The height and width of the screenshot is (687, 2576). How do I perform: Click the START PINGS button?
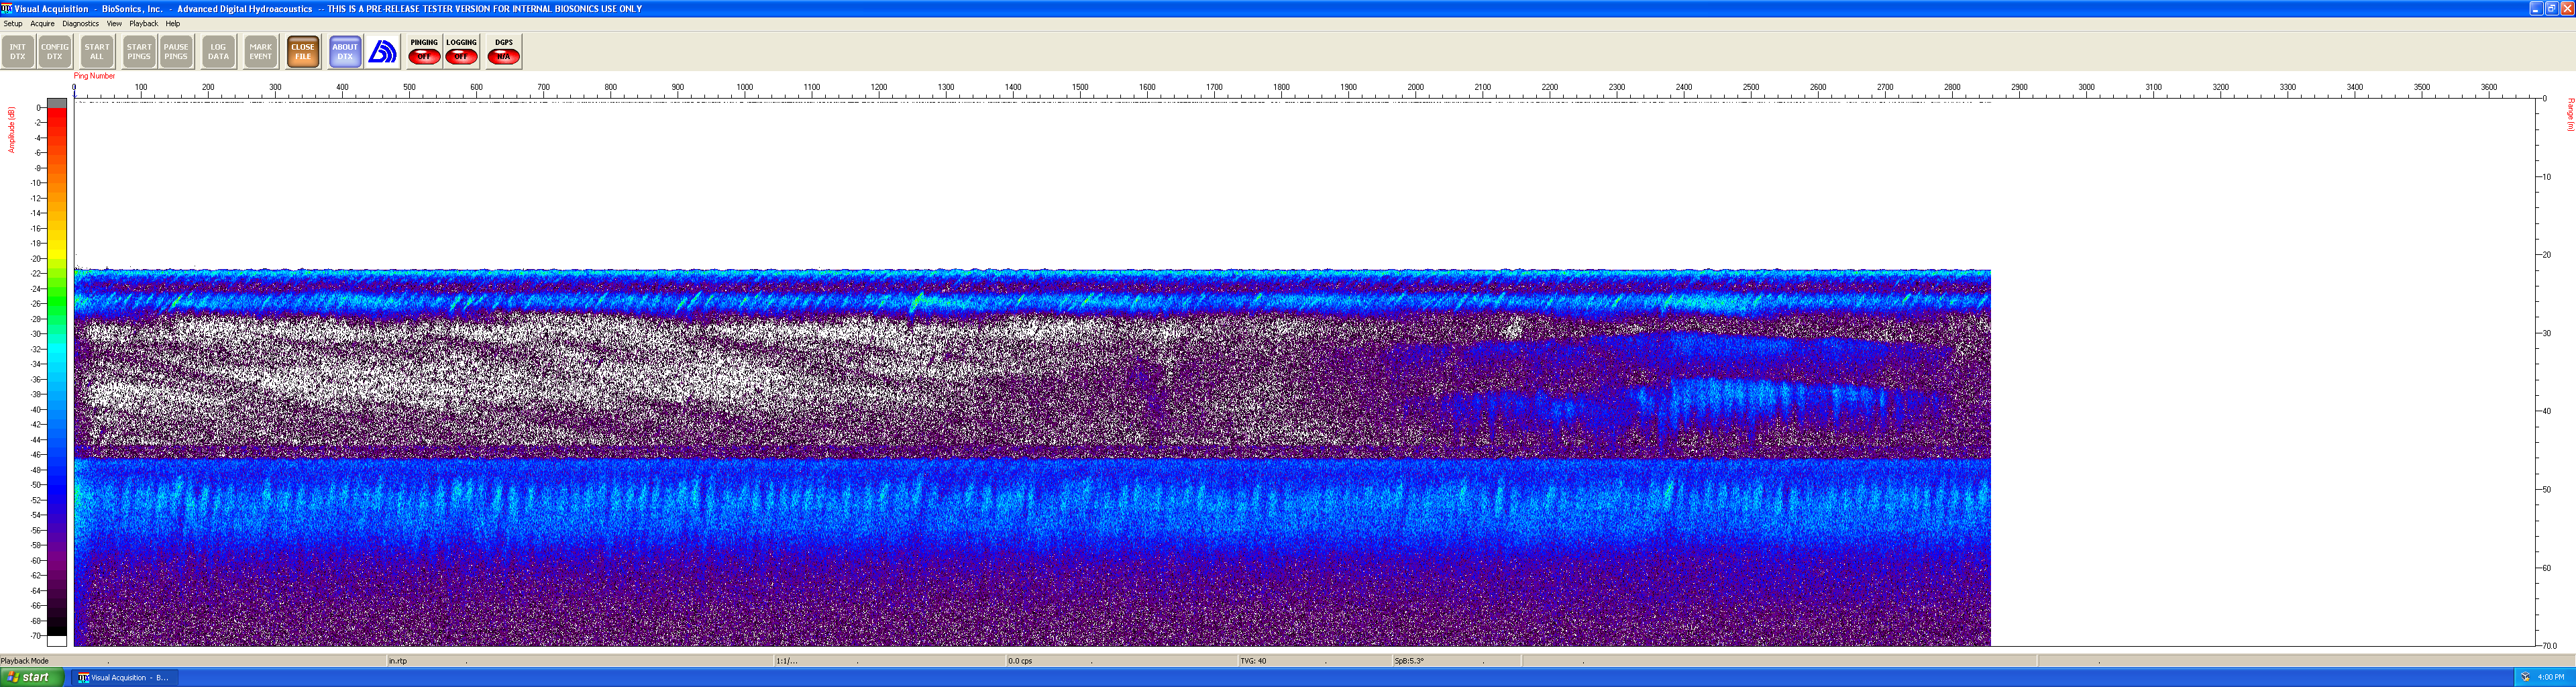click(x=139, y=51)
